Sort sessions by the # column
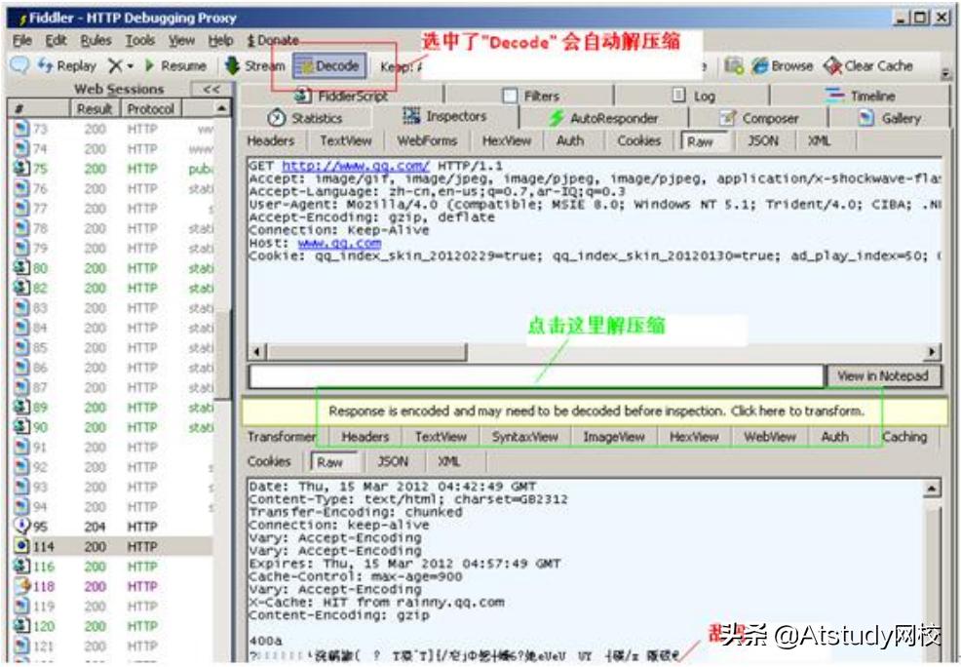 [x=39, y=109]
